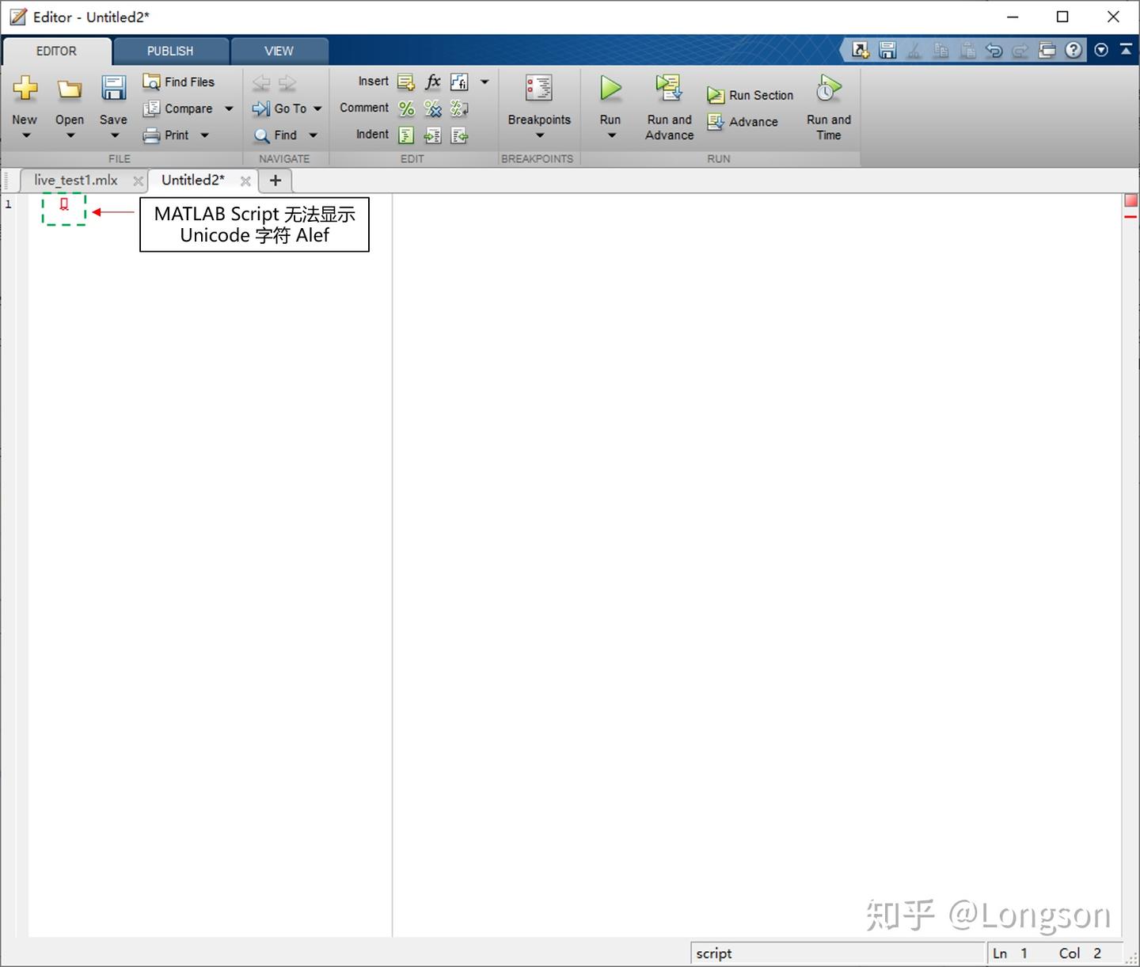This screenshot has width=1140, height=967.
Task: Open the Help question mark icon
Action: pos(1073,50)
